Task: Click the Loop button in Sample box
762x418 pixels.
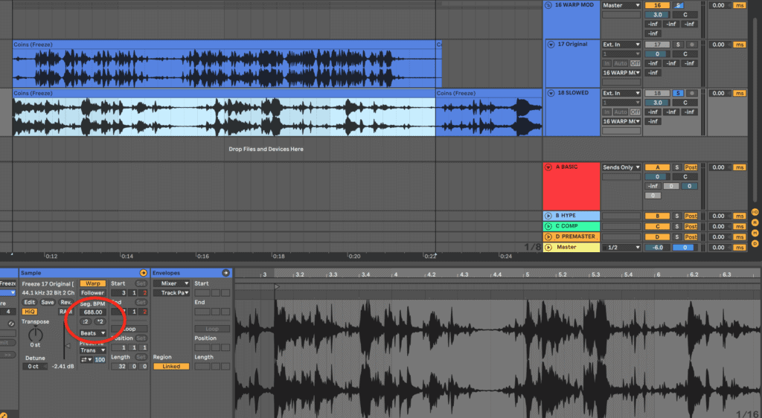Action: (129, 329)
